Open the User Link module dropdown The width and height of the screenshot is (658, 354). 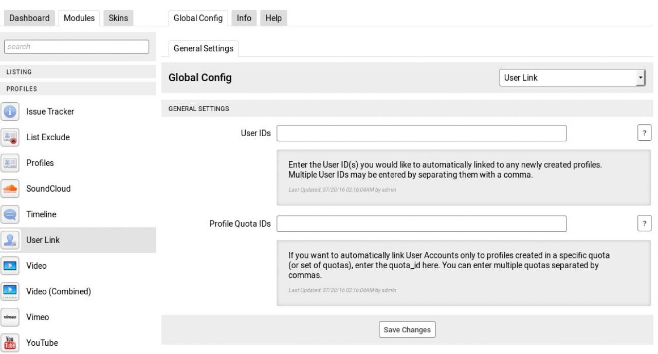tap(572, 78)
